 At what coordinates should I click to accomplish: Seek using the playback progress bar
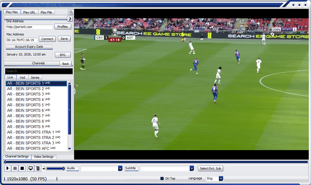click(156, 162)
